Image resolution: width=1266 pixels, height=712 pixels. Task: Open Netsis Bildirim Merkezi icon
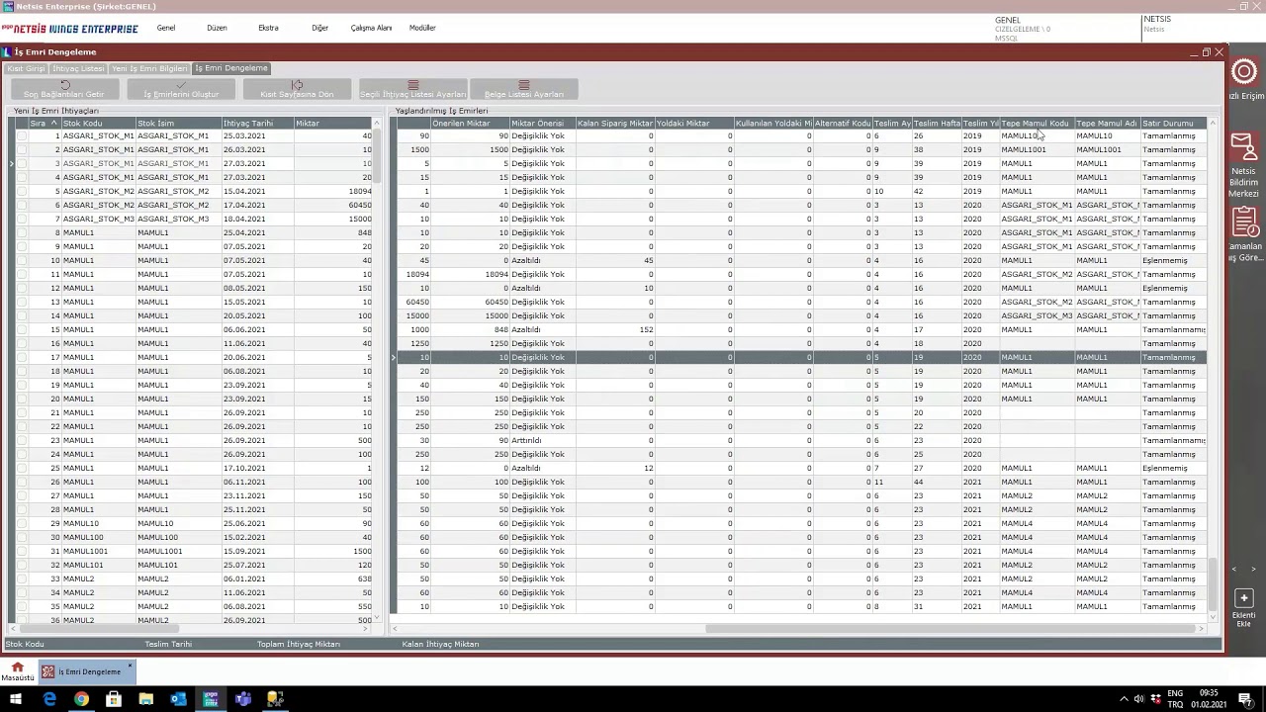pyautogui.click(x=1244, y=147)
